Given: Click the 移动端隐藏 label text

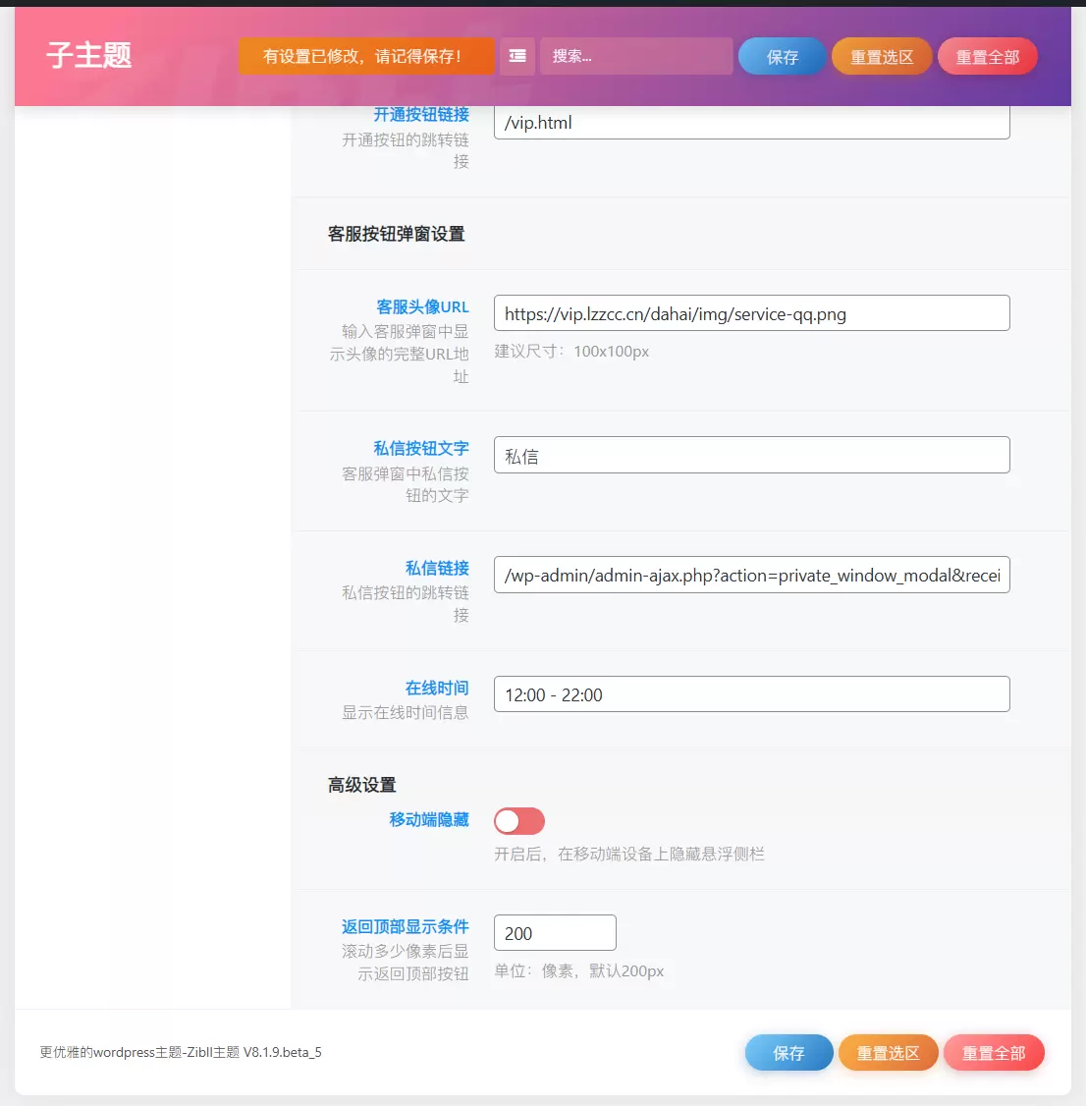Looking at the screenshot, I should coord(429,819).
